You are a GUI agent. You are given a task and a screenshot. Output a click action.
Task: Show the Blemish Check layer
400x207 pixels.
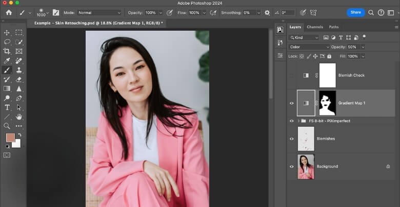[292, 75]
